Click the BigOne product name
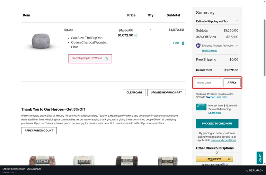Viewport: 266px width, 175px height. [x=68, y=30]
